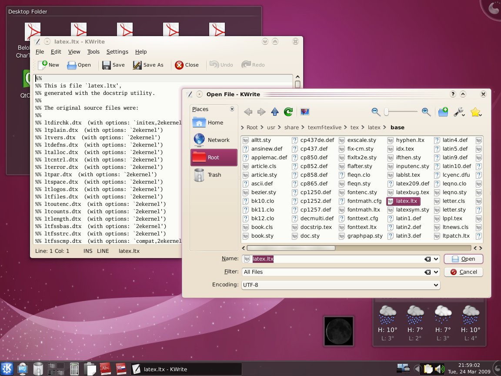The image size is (501, 376).
Task: Click the Abc dictionary icon in the taskbar
Action: click(105, 369)
